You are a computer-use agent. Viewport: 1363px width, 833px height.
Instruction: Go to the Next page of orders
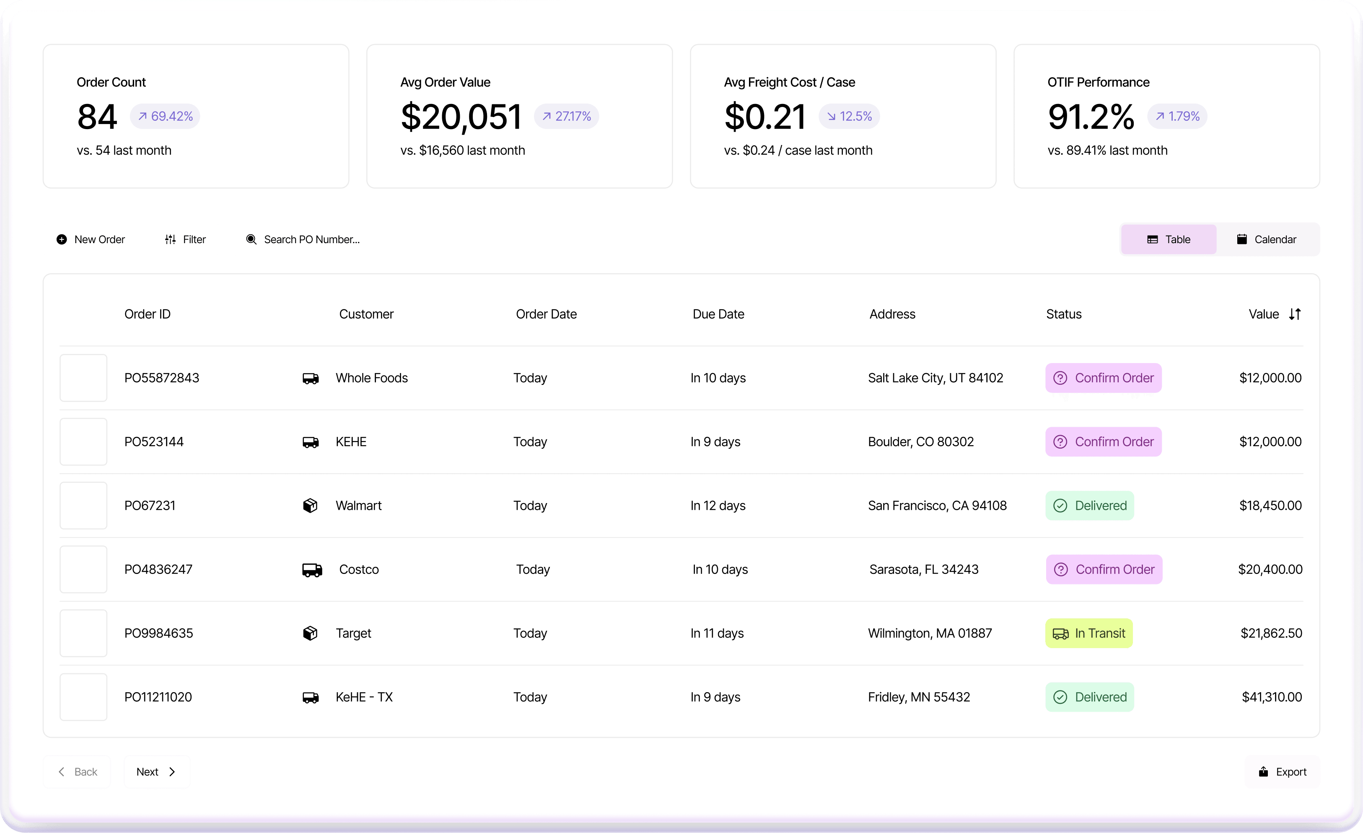(x=155, y=772)
